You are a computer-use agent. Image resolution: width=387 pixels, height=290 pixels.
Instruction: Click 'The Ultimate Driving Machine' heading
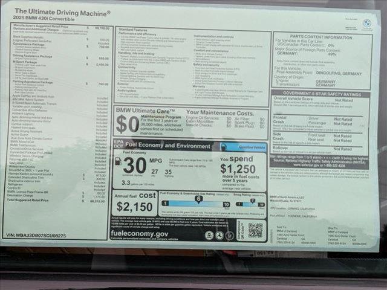62,12
